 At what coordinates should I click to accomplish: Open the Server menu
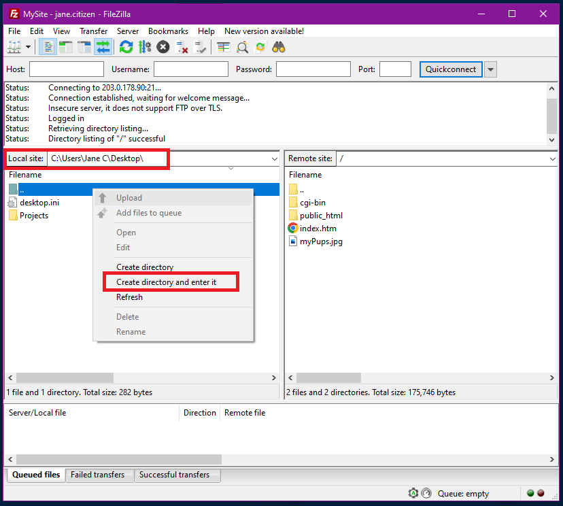point(128,31)
